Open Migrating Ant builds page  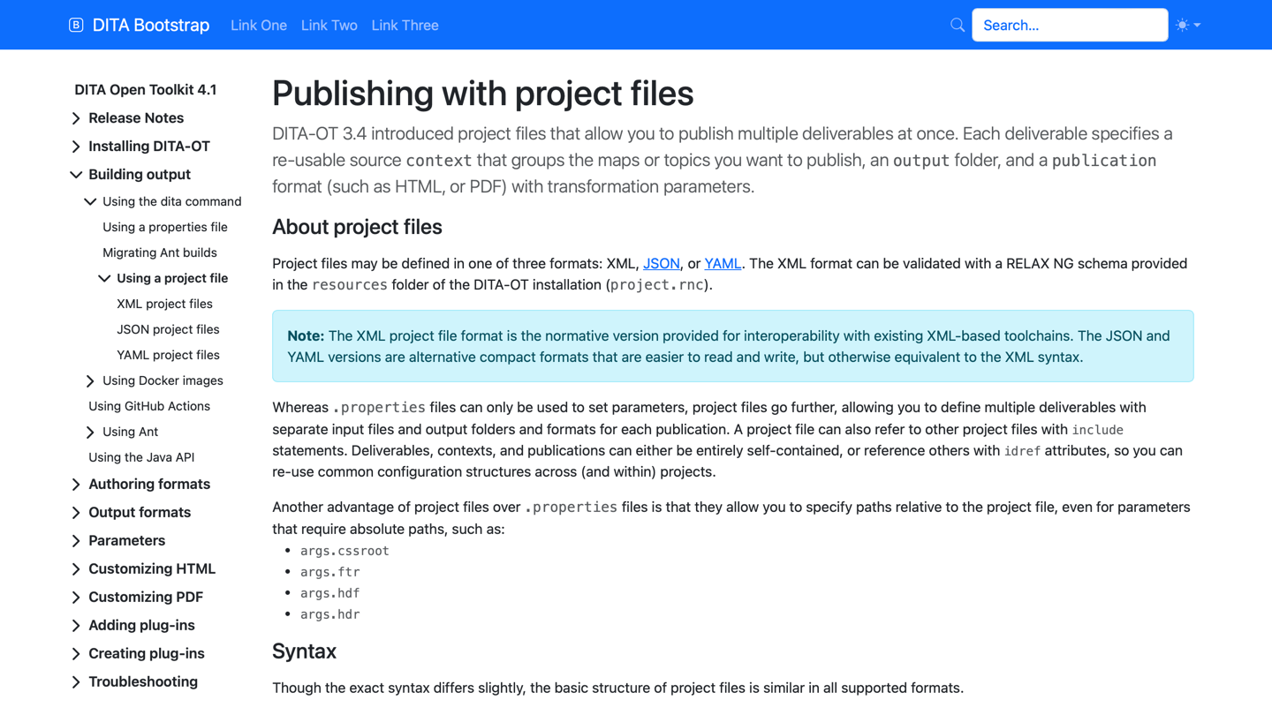click(160, 252)
